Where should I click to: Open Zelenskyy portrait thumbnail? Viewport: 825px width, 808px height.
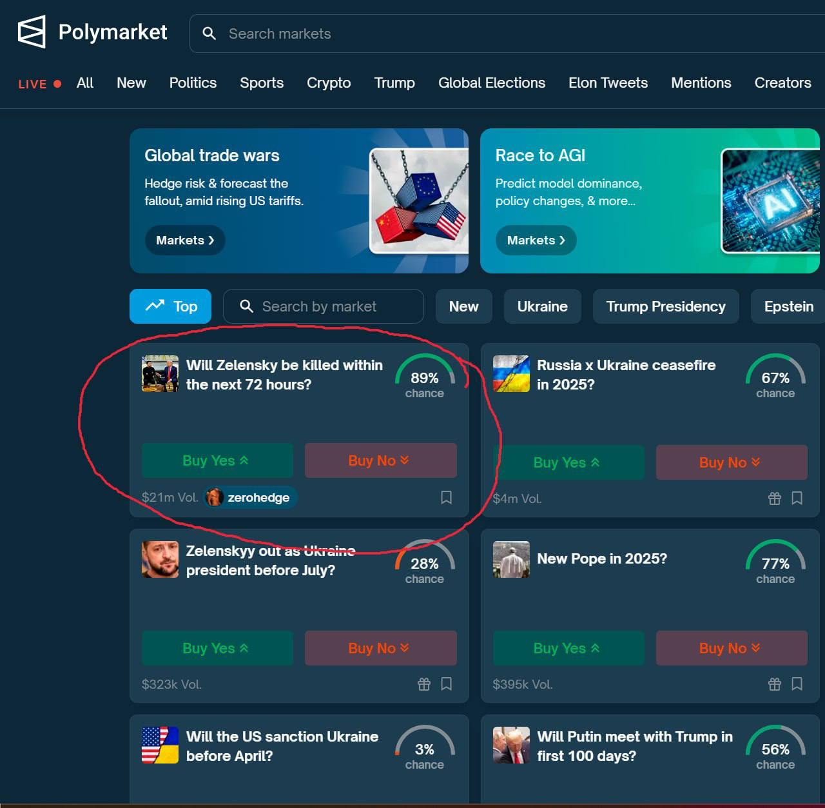160,559
